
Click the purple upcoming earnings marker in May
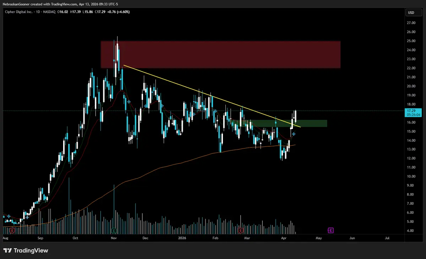pos(331,230)
